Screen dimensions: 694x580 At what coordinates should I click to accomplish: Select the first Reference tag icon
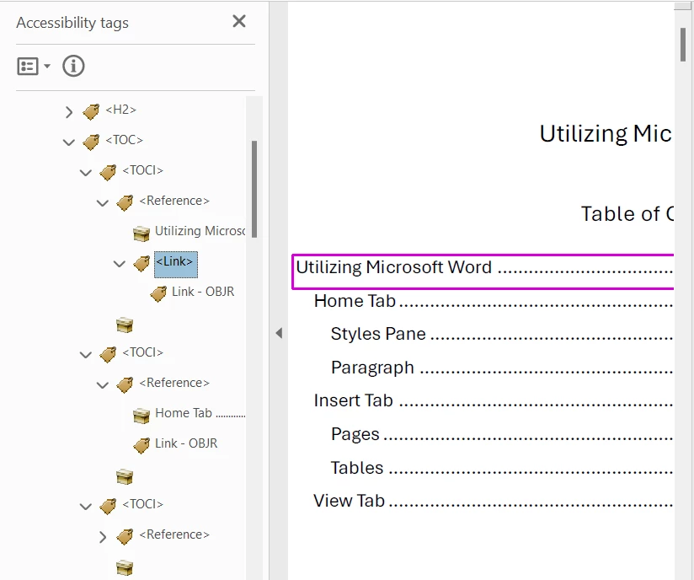point(125,203)
